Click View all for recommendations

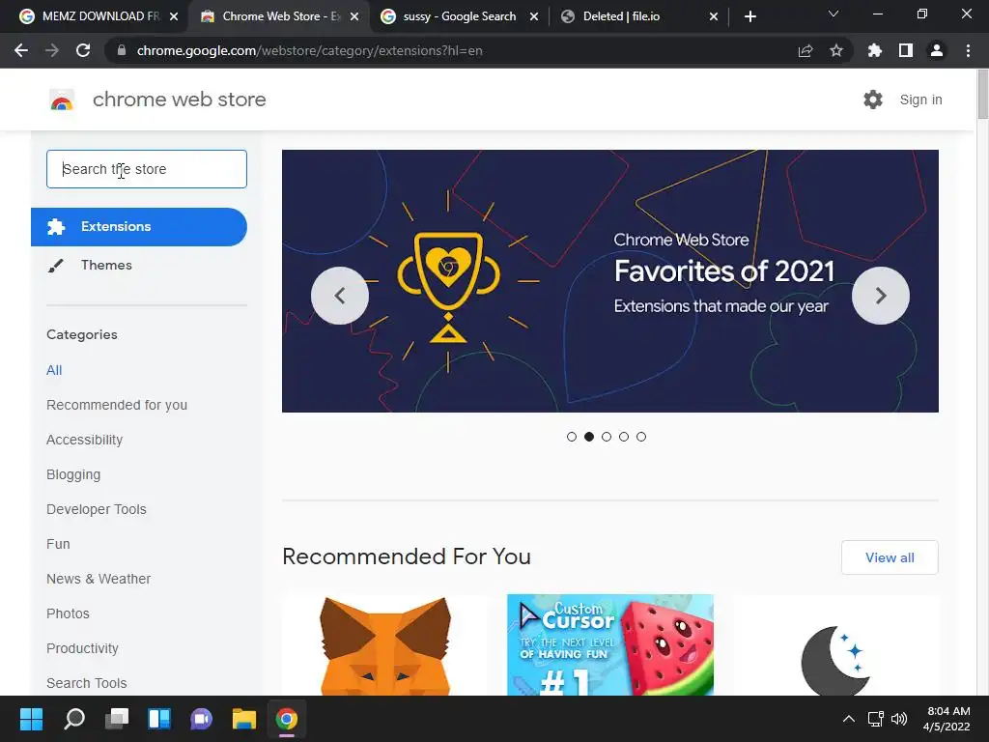click(890, 557)
